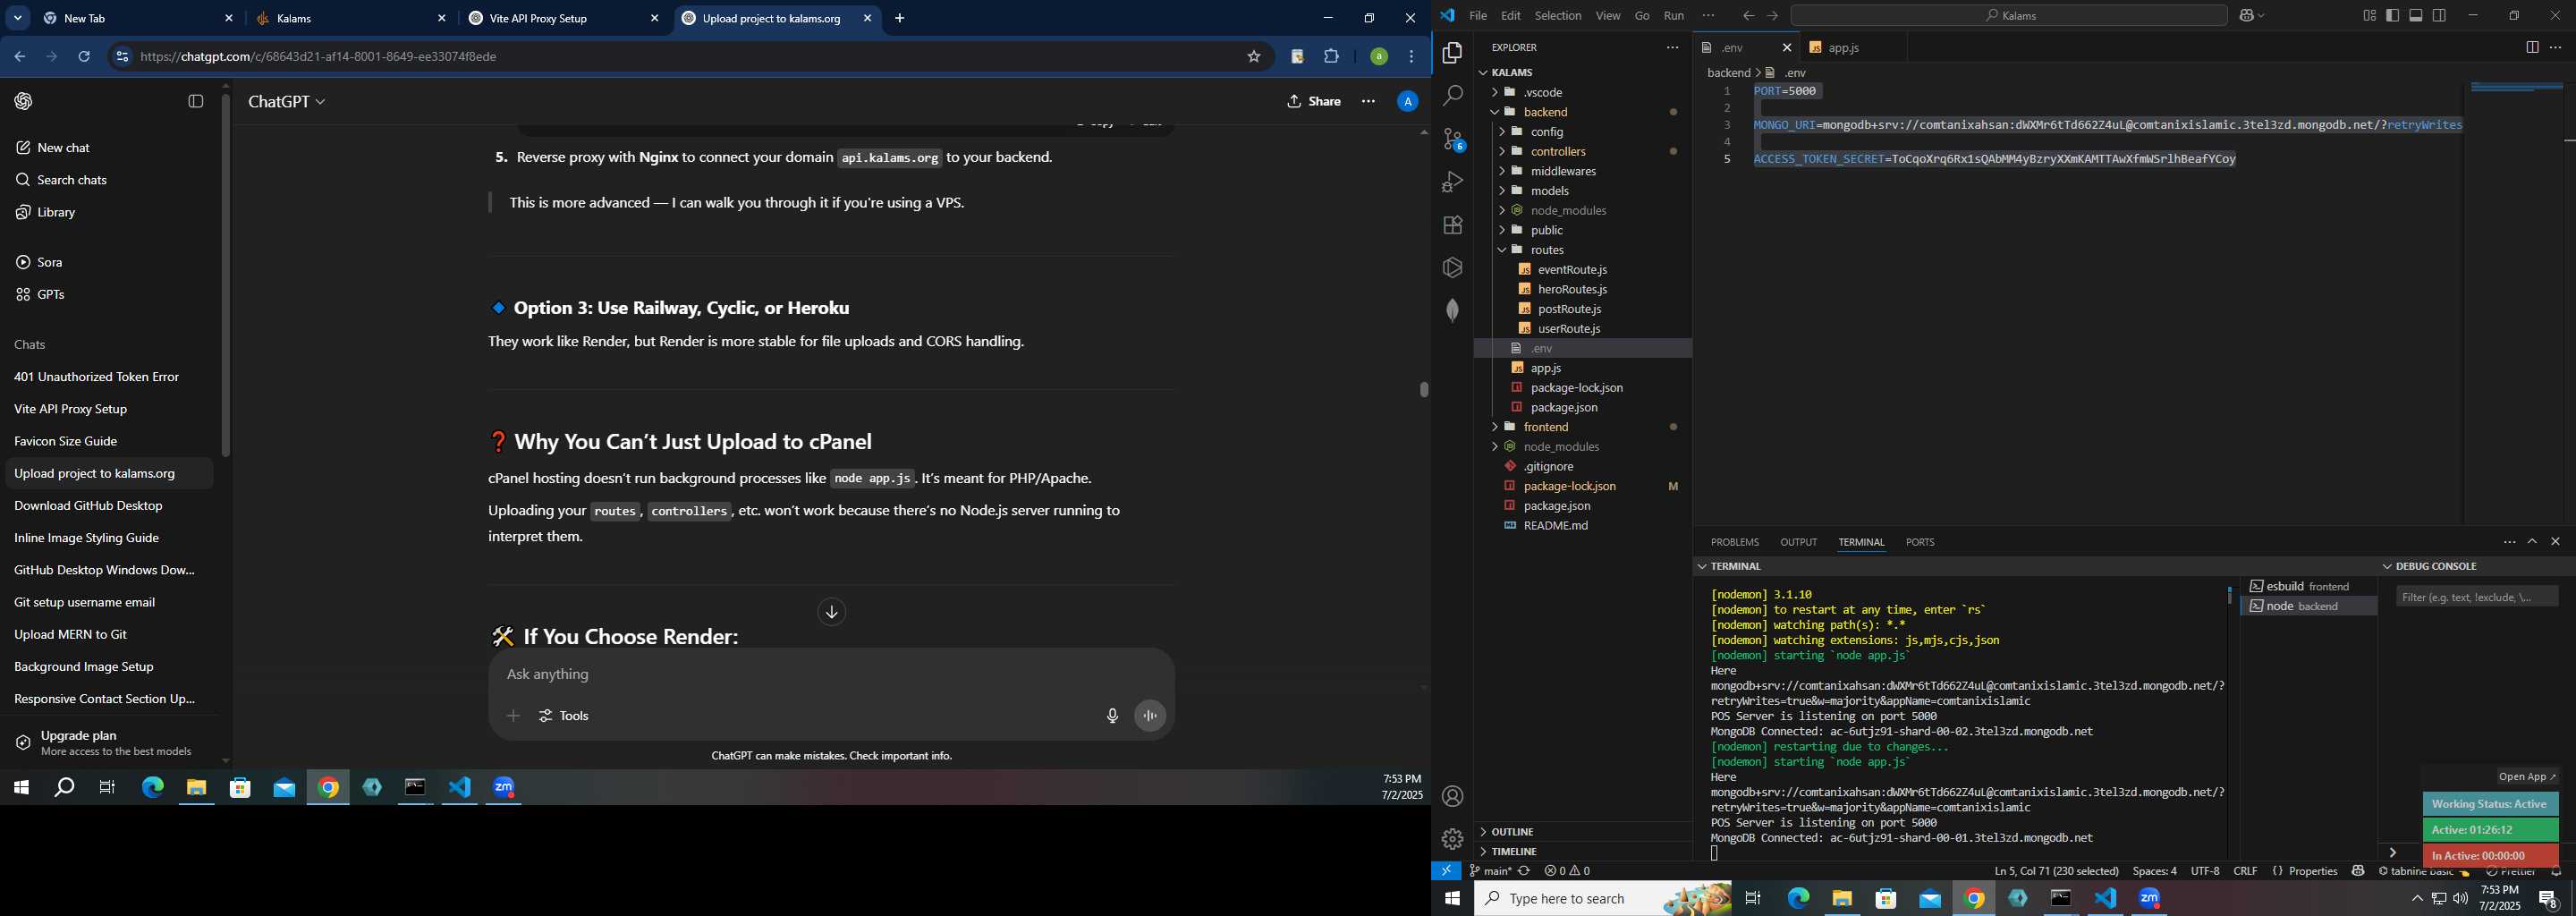Open Chrome Extensions puzzle icon

pos(1332,57)
